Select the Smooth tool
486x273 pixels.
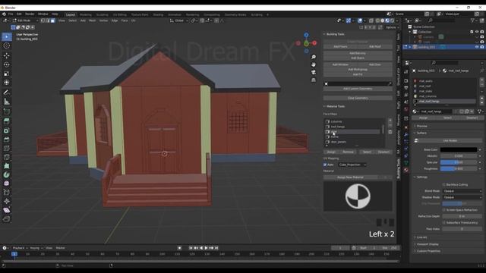click(x=7, y=184)
